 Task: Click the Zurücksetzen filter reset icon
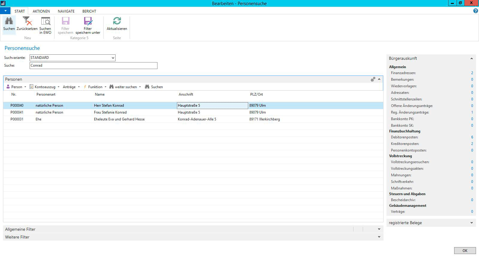27,21
